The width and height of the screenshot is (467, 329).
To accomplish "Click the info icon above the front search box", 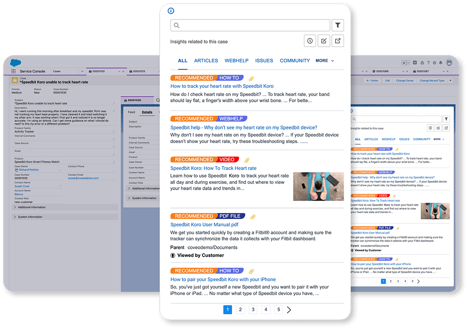I will 170,10.
